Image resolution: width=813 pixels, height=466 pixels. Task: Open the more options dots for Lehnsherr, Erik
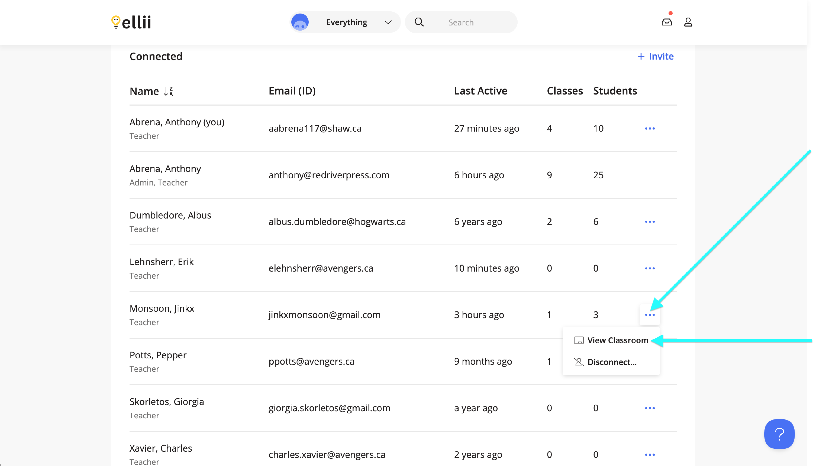(x=650, y=268)
